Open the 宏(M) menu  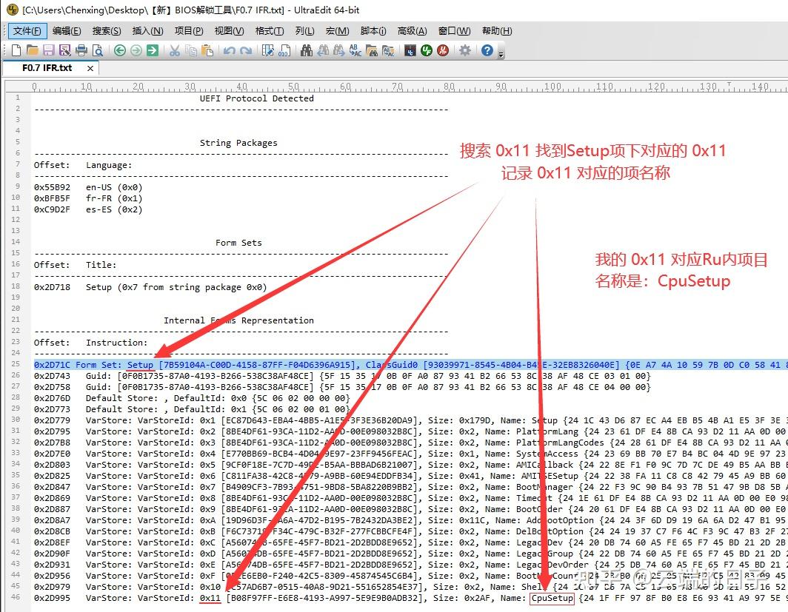pyautogui.click(x=337, y=31)
